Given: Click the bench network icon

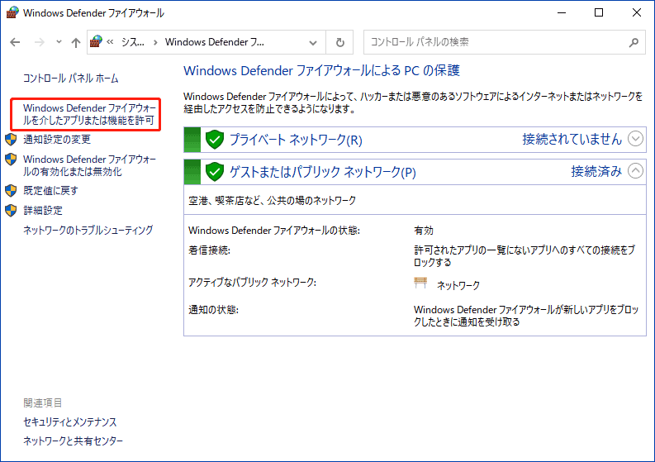Looking at the screenshot, I should (x=420, y=283).
